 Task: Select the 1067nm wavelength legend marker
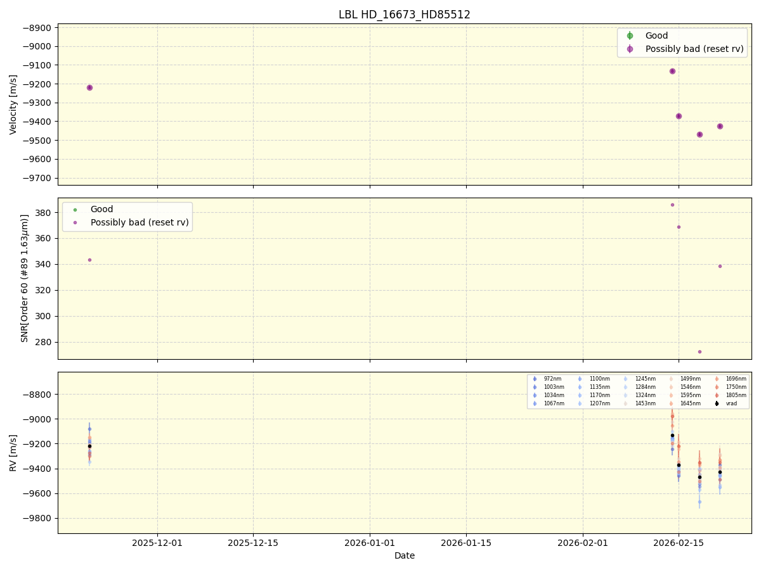coord(534,403)
